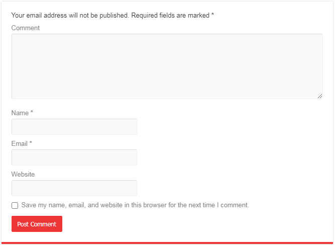Click the 'Your email address will not be published' notice

[x=70, y=16]
